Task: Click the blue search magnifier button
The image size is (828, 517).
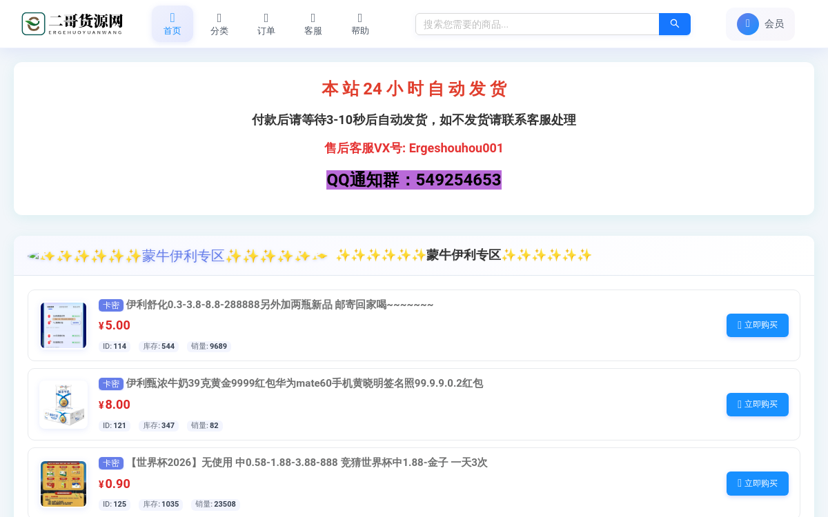Action: (675, 24)
